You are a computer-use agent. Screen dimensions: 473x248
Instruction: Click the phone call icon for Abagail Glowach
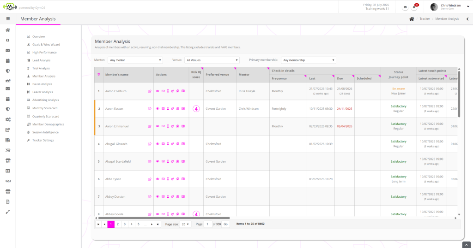[173, 144]
